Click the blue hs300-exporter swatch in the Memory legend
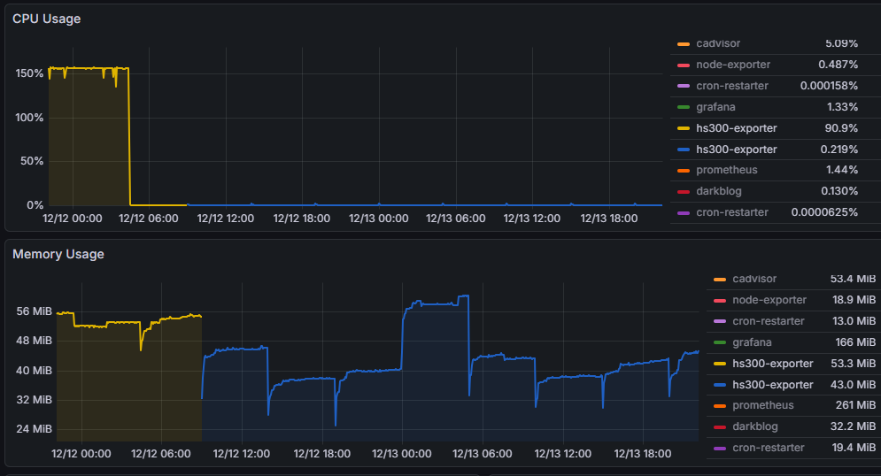Screen dimensions: 881x476 719,385
